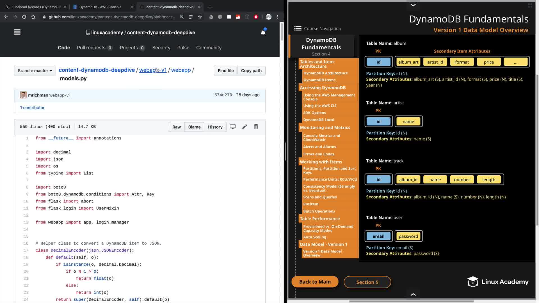Screen dimensions: 539x303
Task: Open the Course Navigation list icon
Action: click(298, 29)
